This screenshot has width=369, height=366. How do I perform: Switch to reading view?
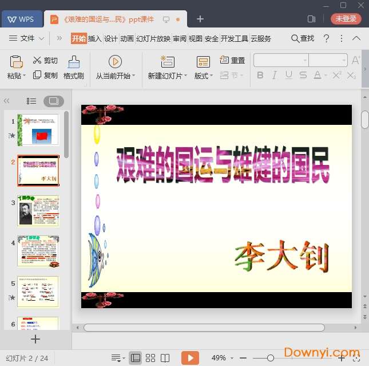pyautogui.click(x=165, y=358)
